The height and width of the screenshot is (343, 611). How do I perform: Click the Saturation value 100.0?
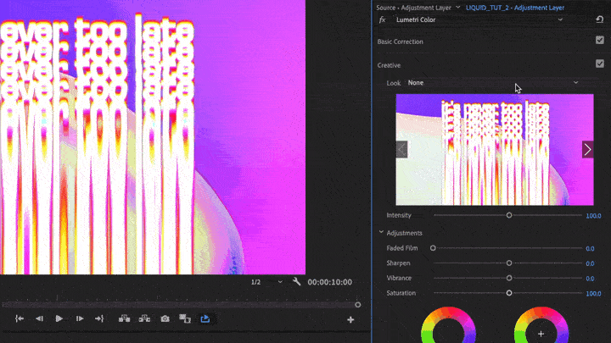click(x=593, y=293)
